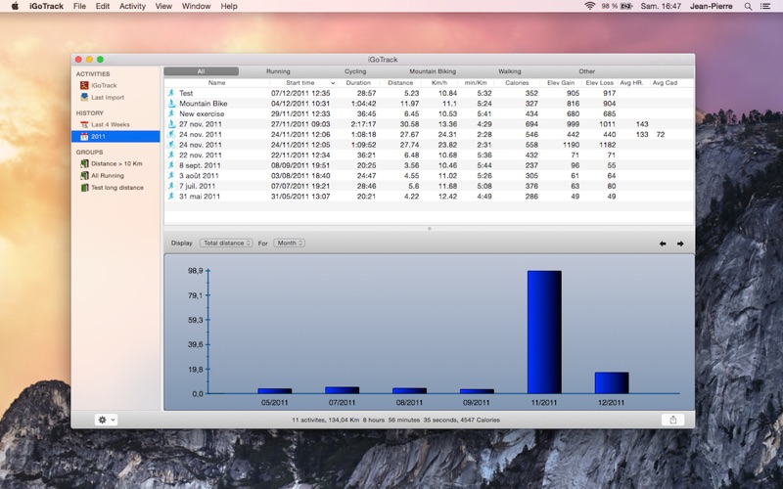Viewport: 783px width, 489px height.
Task: Select the Last Import sidebar item
Action: (107, 97)
